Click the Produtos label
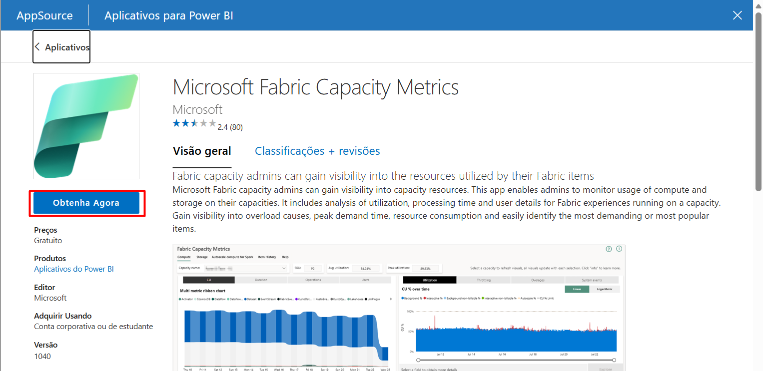763x371 pixels. coord(50,259)
